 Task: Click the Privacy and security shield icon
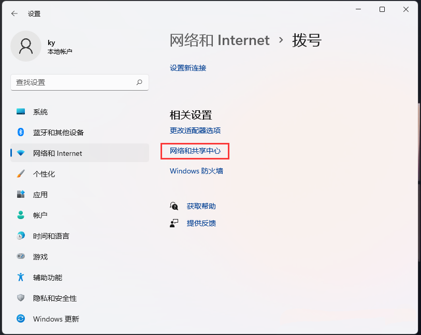tap(21, 298)
